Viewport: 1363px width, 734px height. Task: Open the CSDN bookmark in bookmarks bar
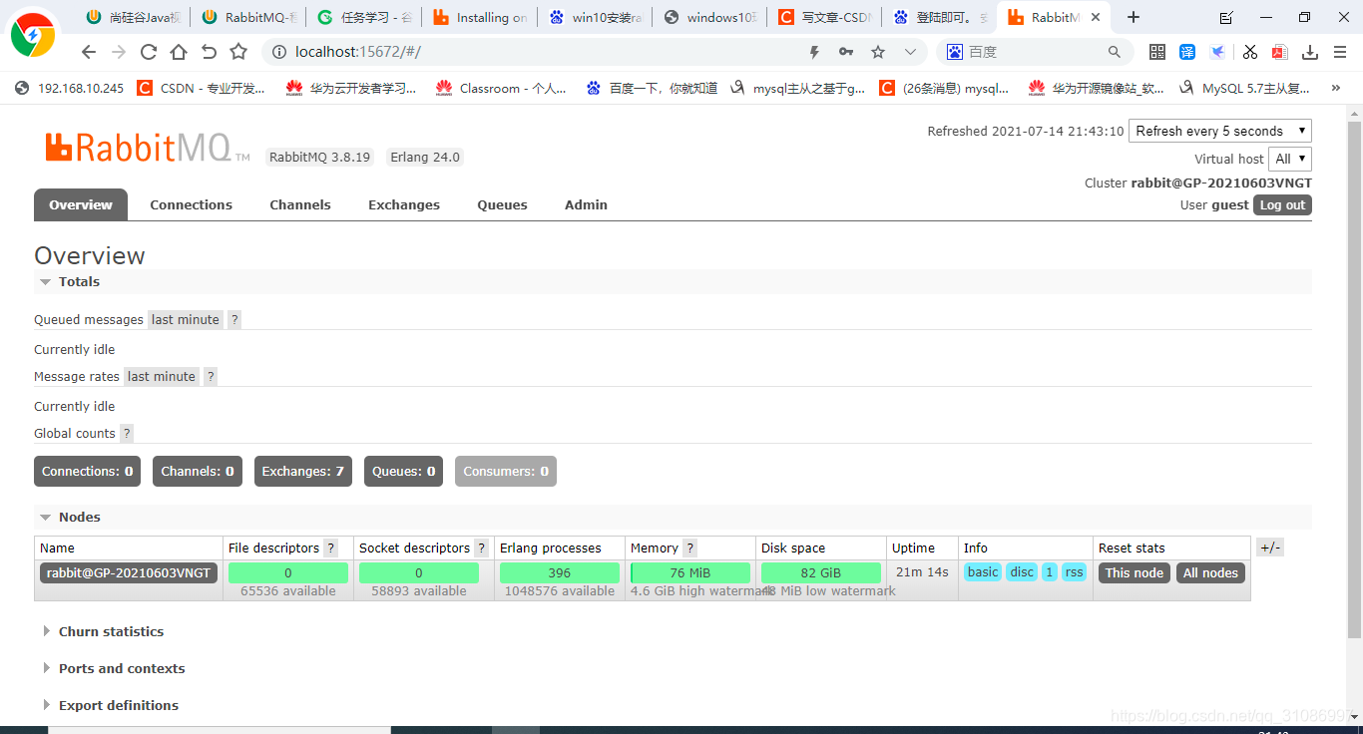tap(202, 88)
